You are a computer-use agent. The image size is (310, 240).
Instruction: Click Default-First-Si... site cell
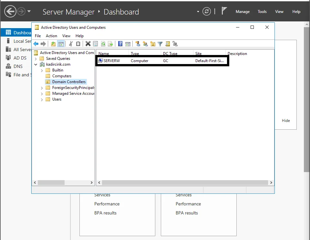(x=210, y=61)
